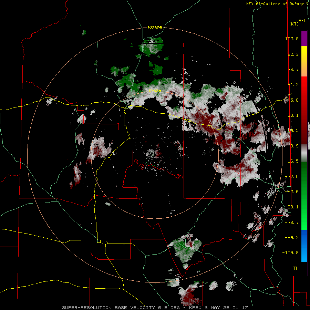Click the 76.7 velocity scale value

click(293, 69)
